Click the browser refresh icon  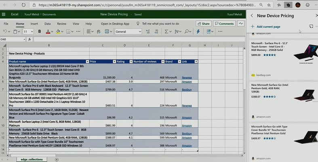[x=23, y=5]
